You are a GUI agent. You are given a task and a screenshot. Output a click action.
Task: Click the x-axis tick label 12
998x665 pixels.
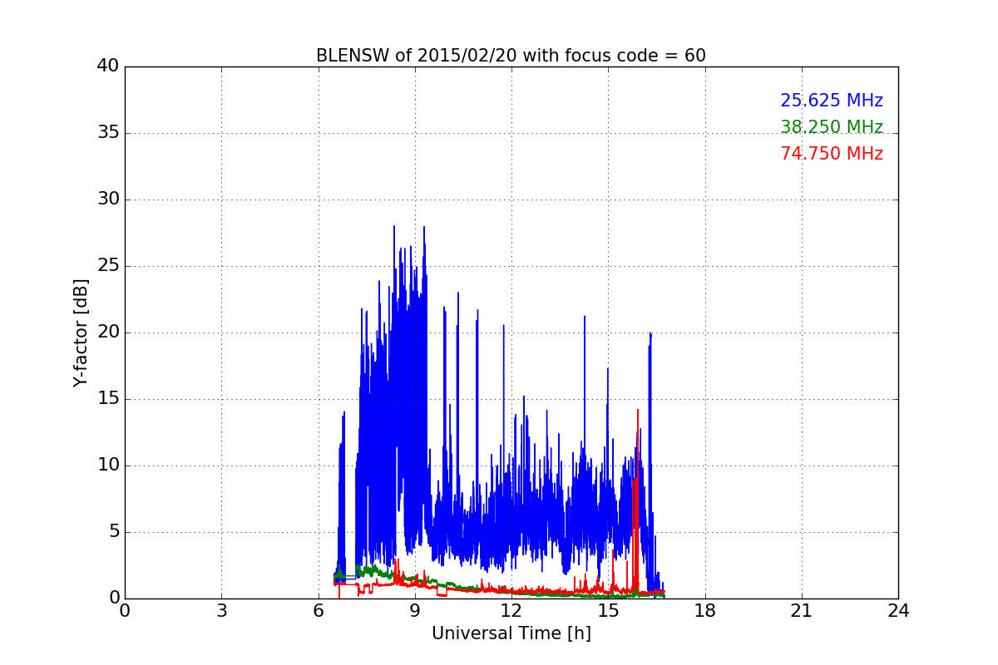(511, 611)
